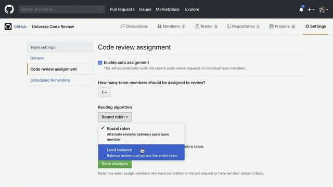Open Marketplace from top navigation
Screen dimensions: 333x187
pyautogui.click(x=168, y=9)
